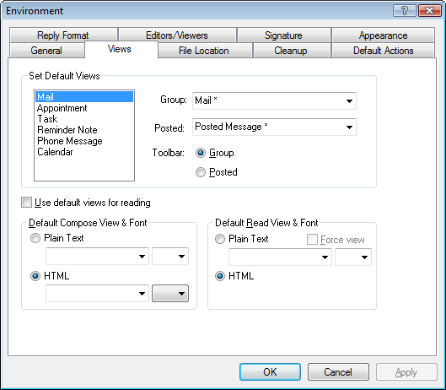The height and width of the screenshot is (390, 446).
Task: Select Calendar in the default views list
Action: [x=84, y=152]
